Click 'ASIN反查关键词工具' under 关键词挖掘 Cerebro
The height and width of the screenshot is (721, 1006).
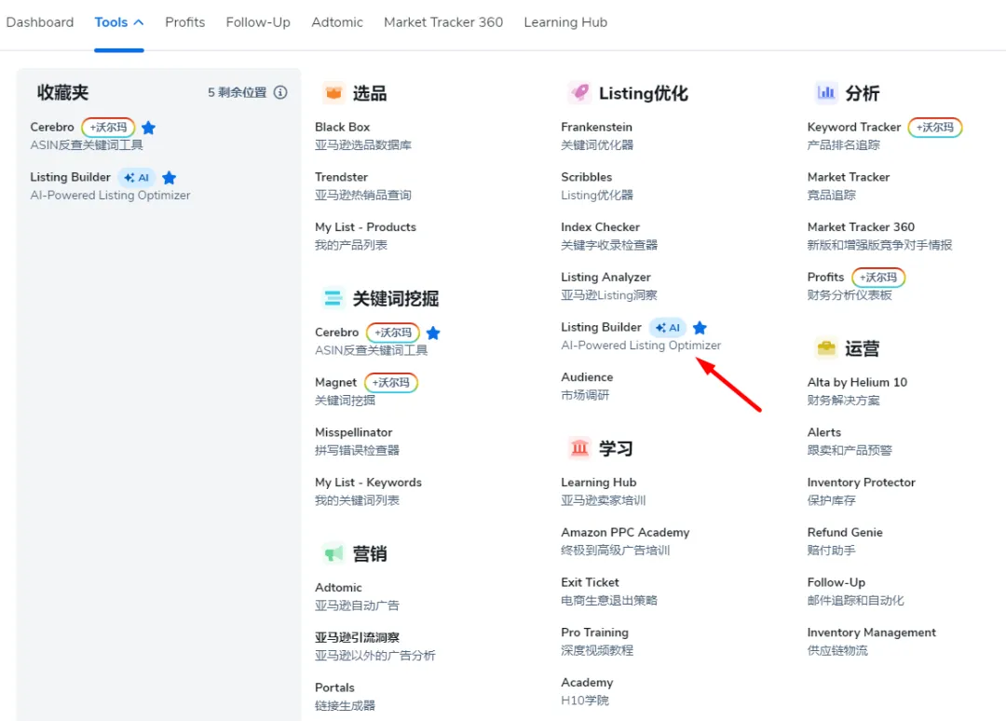click(371, 350)
